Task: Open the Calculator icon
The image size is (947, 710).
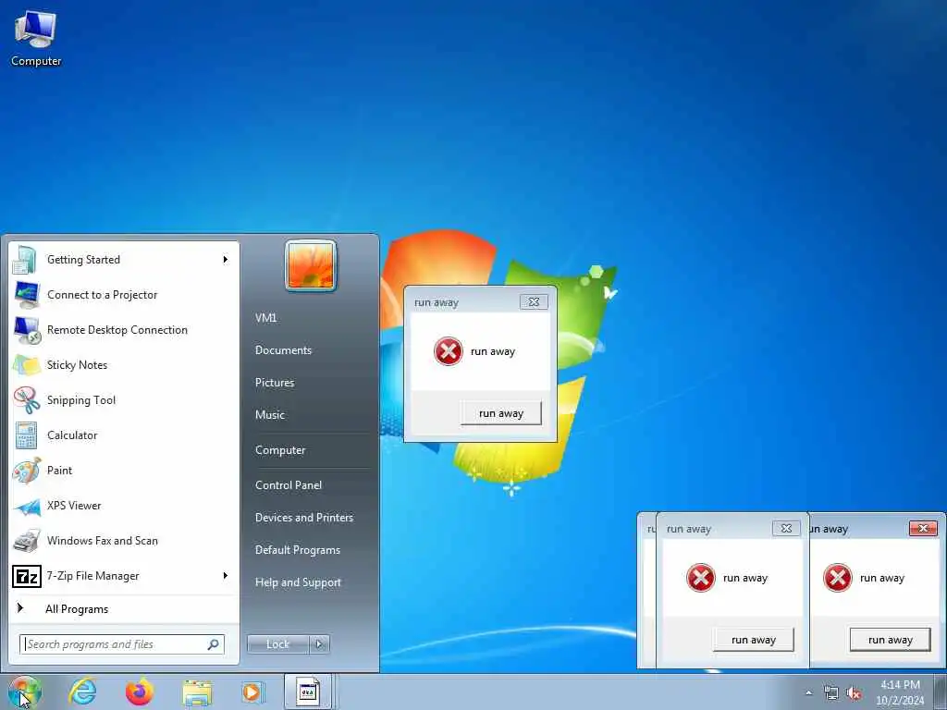Action: 26,435
